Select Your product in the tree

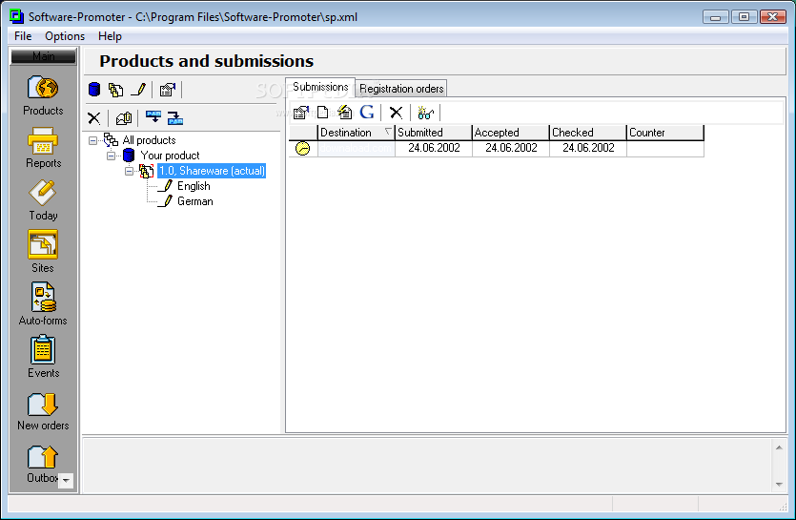click(170, 156)
